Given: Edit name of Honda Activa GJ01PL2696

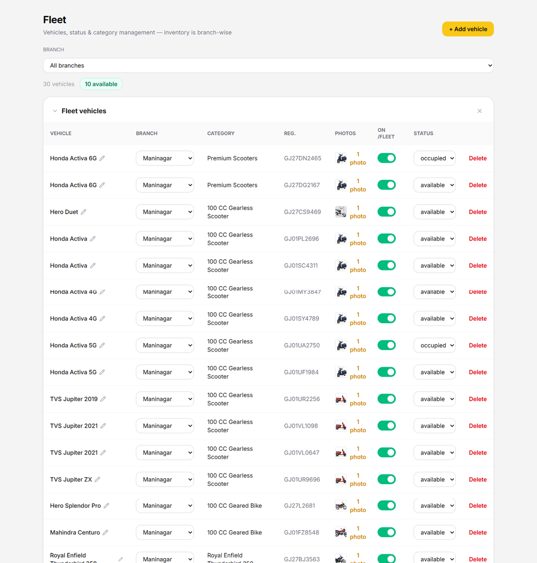Looking at the screenshot, I should click(x=93, y=239).
